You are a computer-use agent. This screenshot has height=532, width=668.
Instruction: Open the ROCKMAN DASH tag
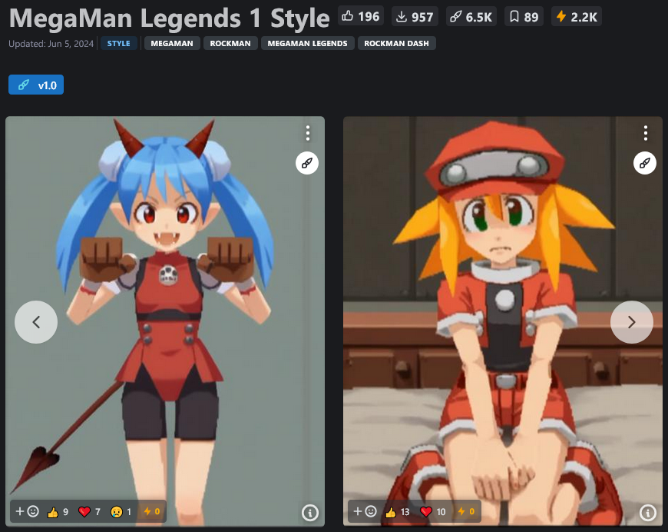(x=397, y=43)
